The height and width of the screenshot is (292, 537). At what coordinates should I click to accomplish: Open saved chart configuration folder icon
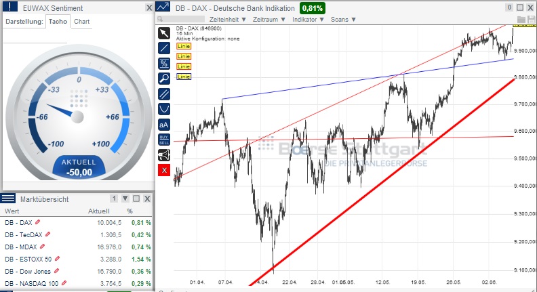pyautogui.click(x=521, y=19)
